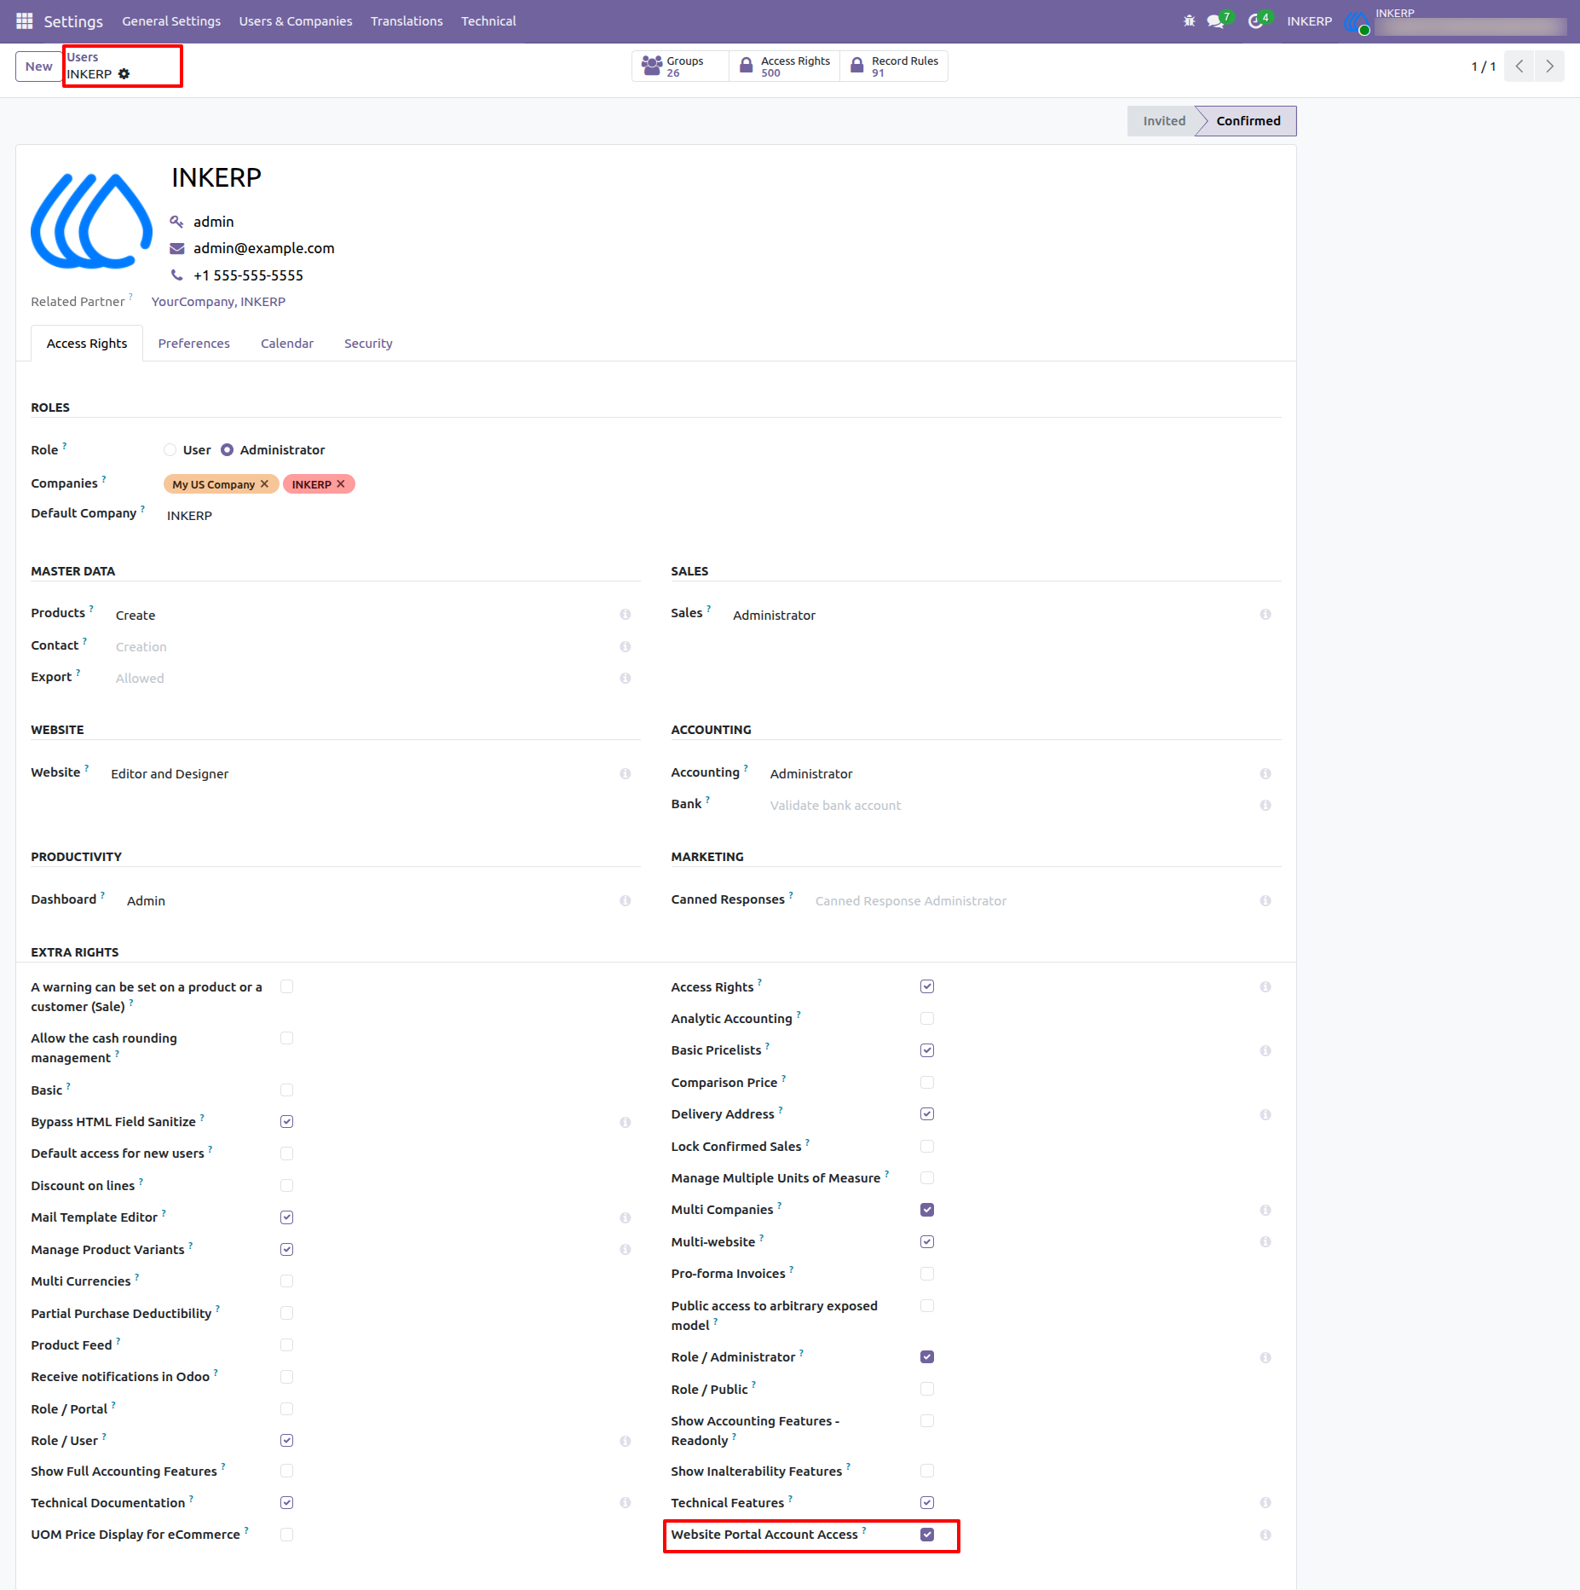Remove INKERP company tag
The image size is (1580, 1590).
tap(341, 483)
